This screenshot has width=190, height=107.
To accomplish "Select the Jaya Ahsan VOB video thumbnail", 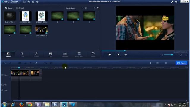I will point(42,29).
